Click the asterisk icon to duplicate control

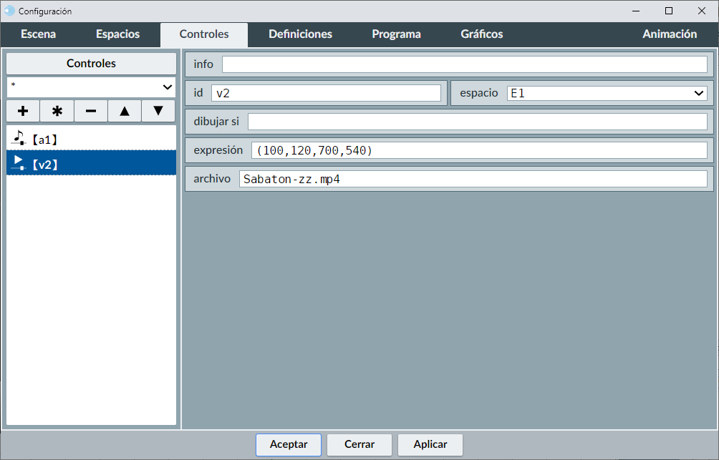click(x=57, y=111)
